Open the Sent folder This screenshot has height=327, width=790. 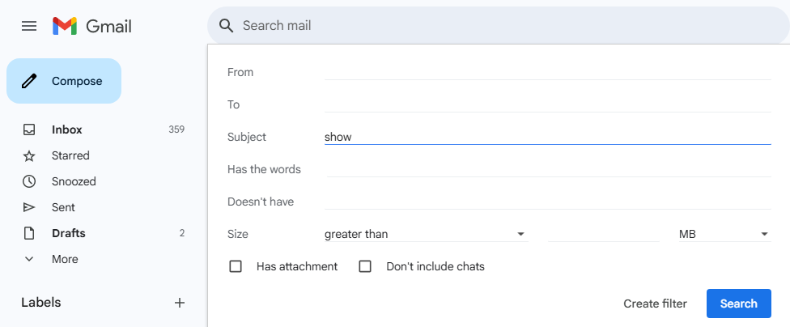tap(65, 207)
